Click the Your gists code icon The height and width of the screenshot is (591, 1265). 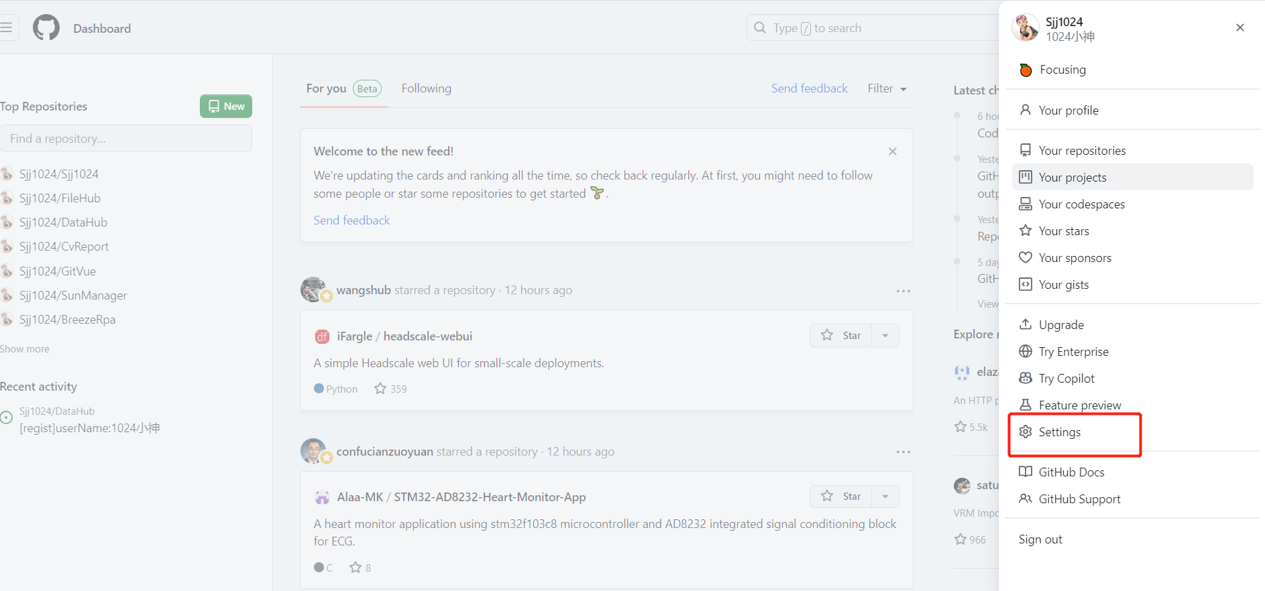click(x=1026, y=284)
